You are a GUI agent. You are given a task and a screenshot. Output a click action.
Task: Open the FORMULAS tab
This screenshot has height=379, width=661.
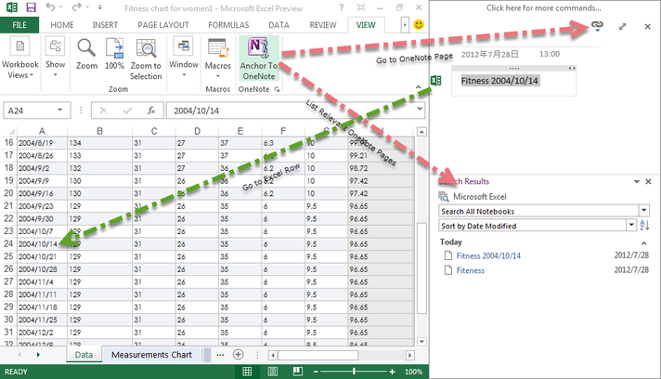pyautogui.click(x=228, y=25)
